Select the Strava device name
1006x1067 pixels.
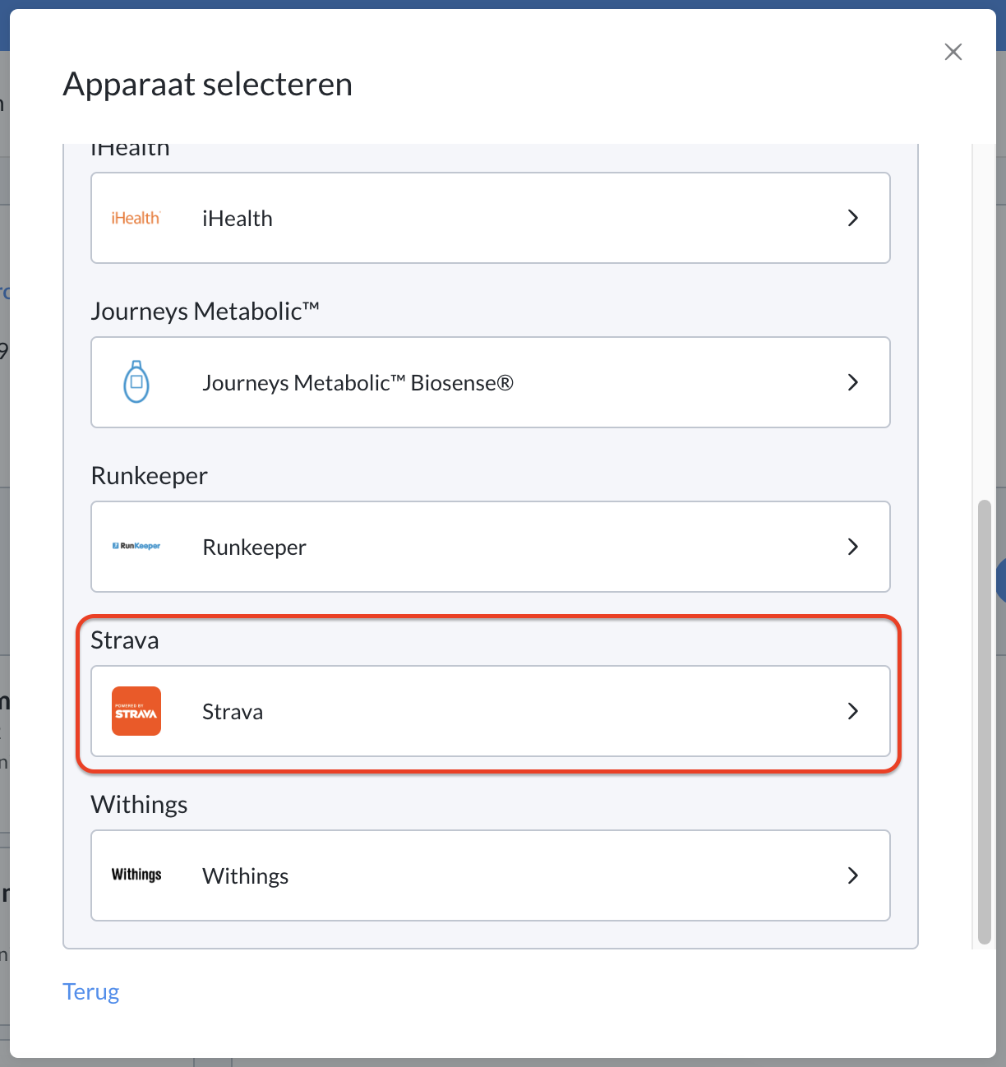coord(233,712)
